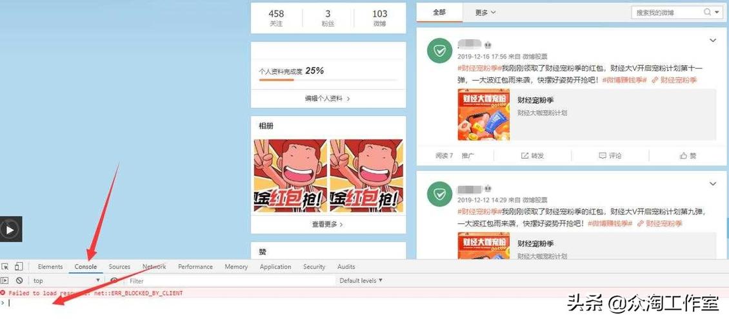Expand the chevron menu on the 14:29 post
Image resolution: width=729 pixels, height=322 pixels.
pyautogui.click(x=713, y=184)
